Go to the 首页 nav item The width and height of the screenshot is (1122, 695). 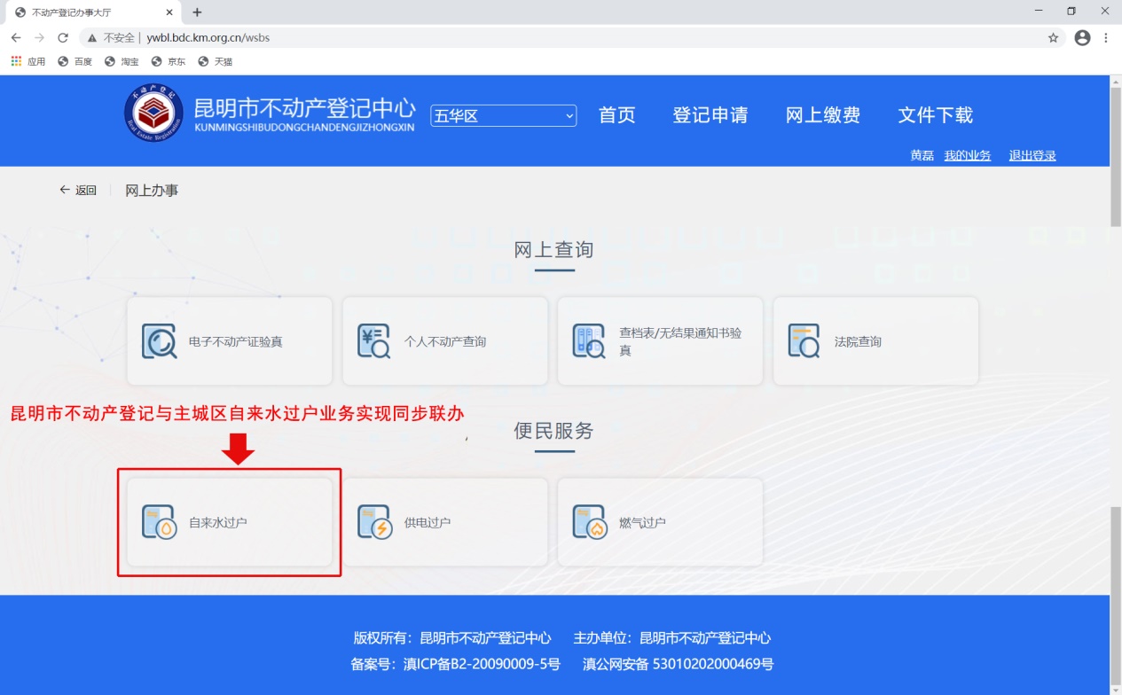click(617, 115)
